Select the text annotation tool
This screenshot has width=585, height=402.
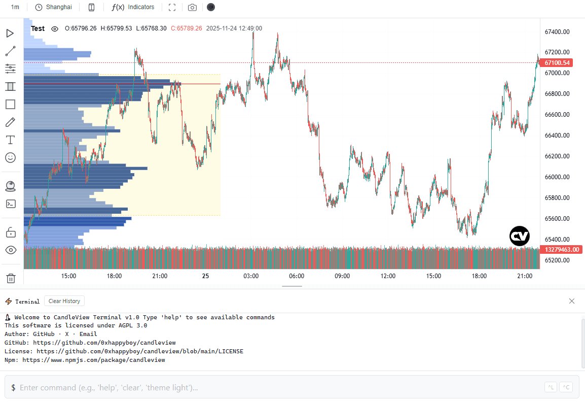[10, 140]
